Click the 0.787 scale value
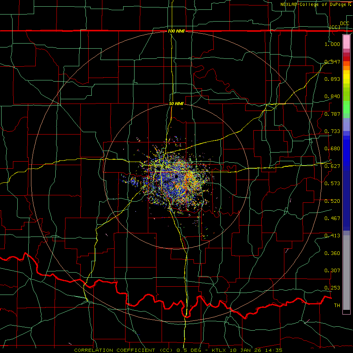The height and width of the screenshot is (353, 353). pyautogui.click(x=332, y=114)
